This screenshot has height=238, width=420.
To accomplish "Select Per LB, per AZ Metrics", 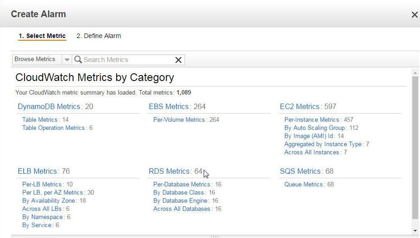I will pyautogui.click(x=53, y=193).
